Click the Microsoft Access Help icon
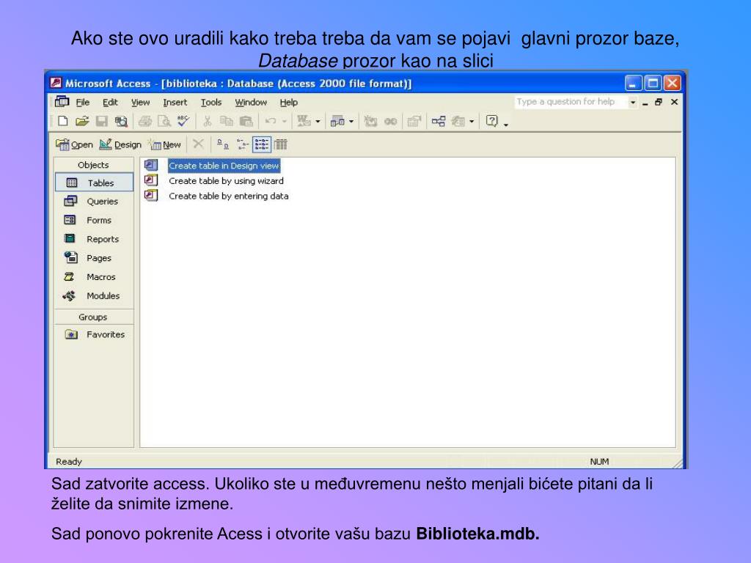The image size is (751, 563). tap(492, 122)
